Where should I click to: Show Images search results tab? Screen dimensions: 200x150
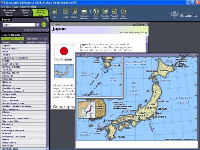tap(12, 42)
